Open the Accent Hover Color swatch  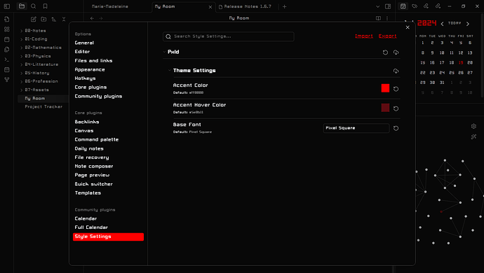tap(385, 108)
